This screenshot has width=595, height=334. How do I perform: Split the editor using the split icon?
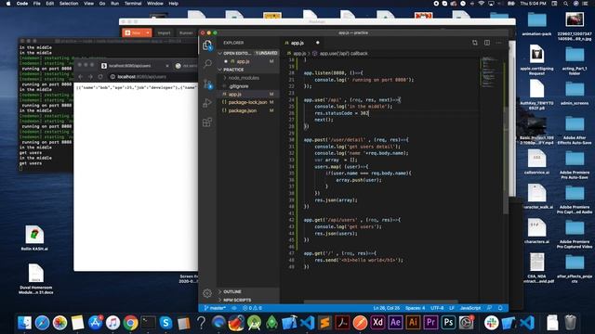[x=487, y=43]
